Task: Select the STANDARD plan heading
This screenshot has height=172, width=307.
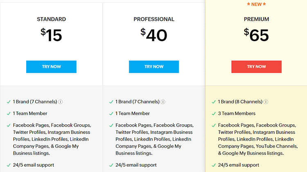Action: (x=51, y=19)
